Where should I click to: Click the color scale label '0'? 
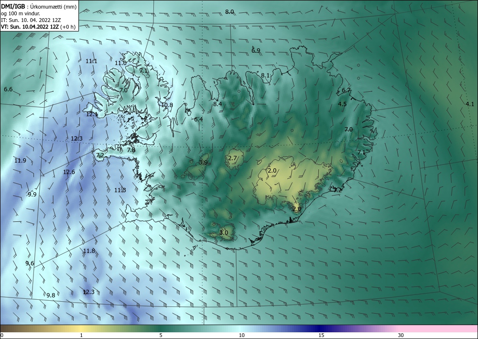2,336
